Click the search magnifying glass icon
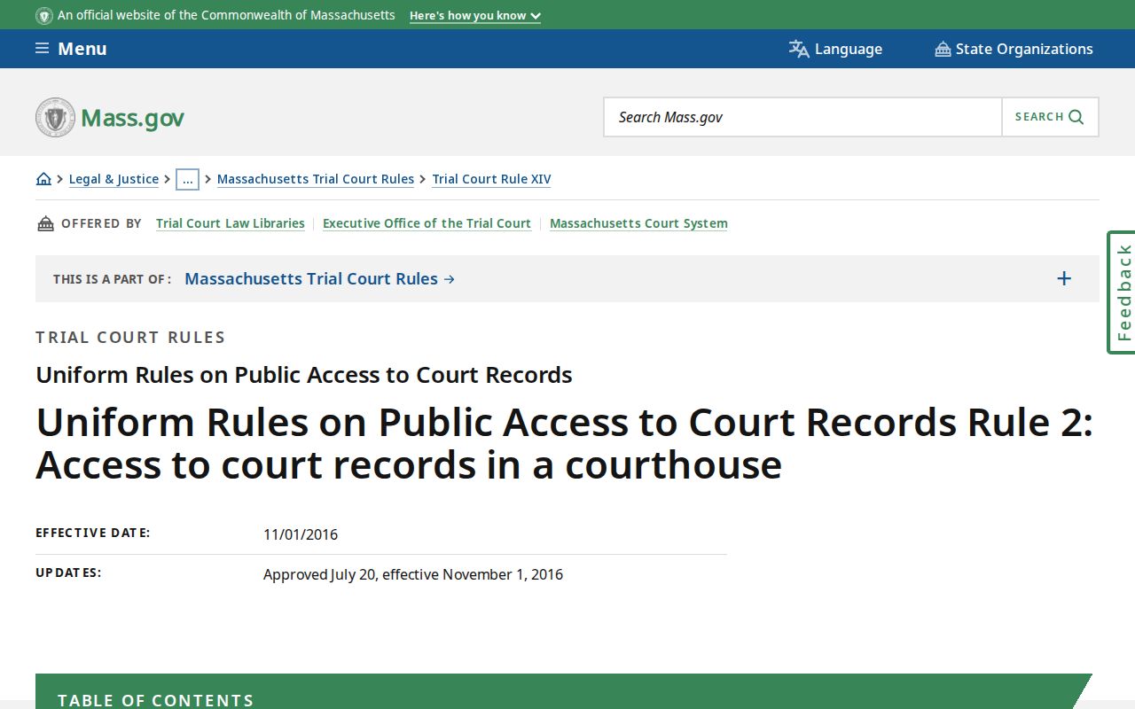The image size is (1135, 709). pyautogui.click(x=1076, y=117)
